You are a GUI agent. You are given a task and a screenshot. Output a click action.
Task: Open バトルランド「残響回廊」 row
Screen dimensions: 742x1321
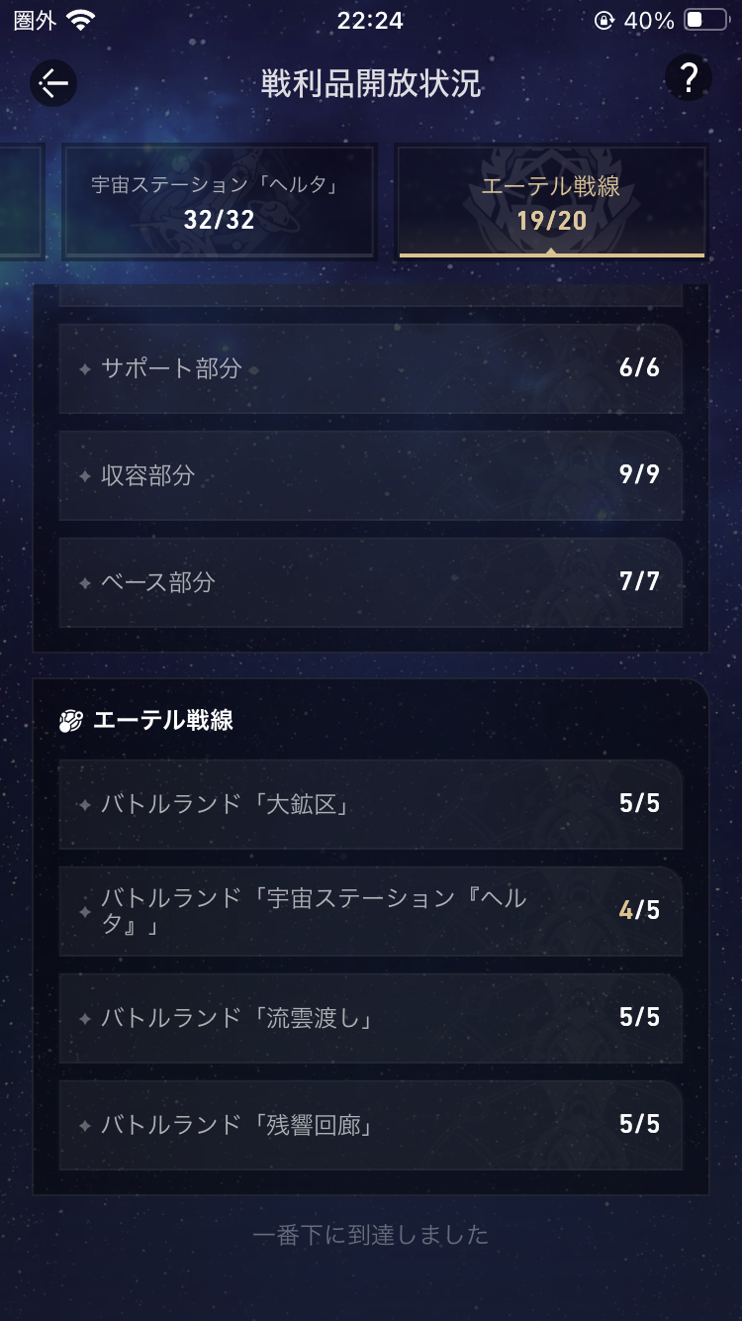pyautogui.click(x=370, y=1125)
